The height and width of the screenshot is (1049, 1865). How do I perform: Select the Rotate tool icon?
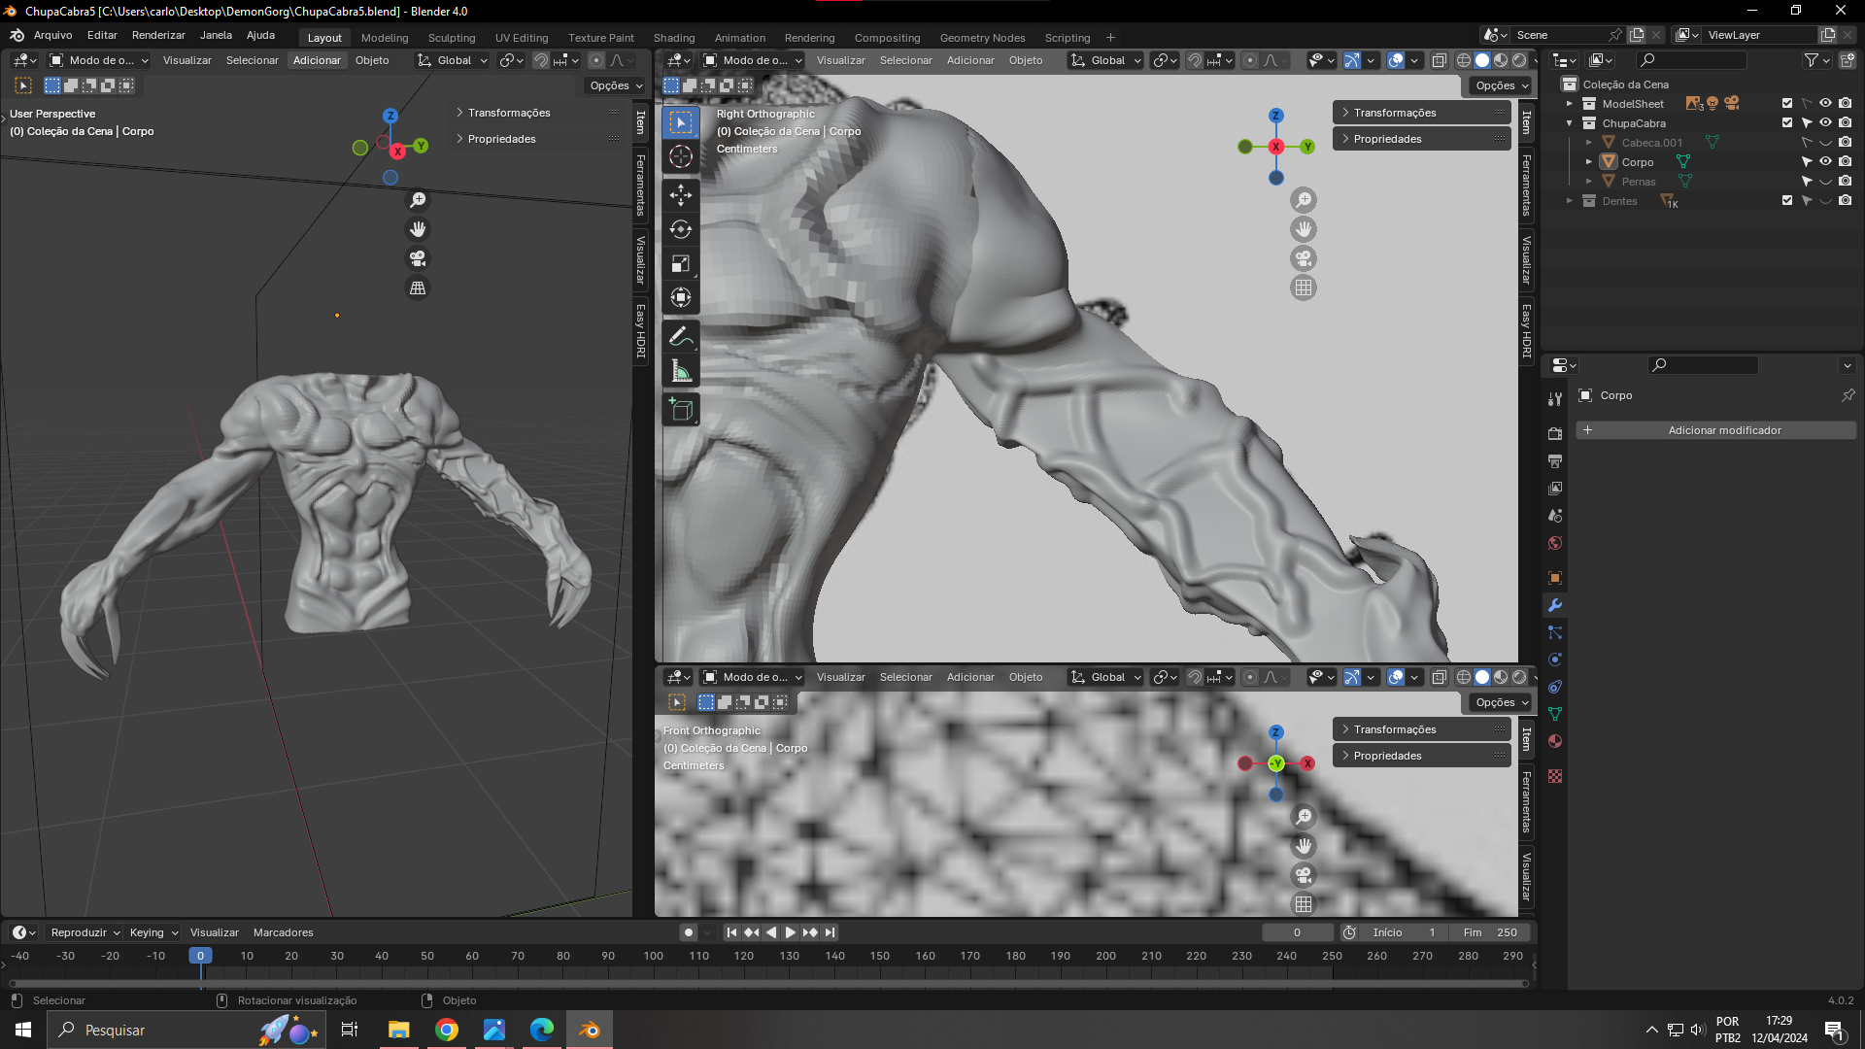pyautogui.click(x=681, y=229)
